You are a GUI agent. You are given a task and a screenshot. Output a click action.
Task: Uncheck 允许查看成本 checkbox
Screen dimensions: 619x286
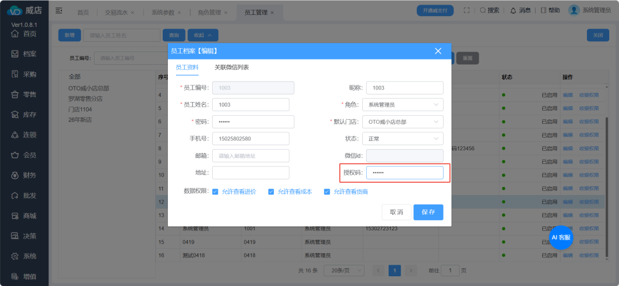click(x=271, y=192)
